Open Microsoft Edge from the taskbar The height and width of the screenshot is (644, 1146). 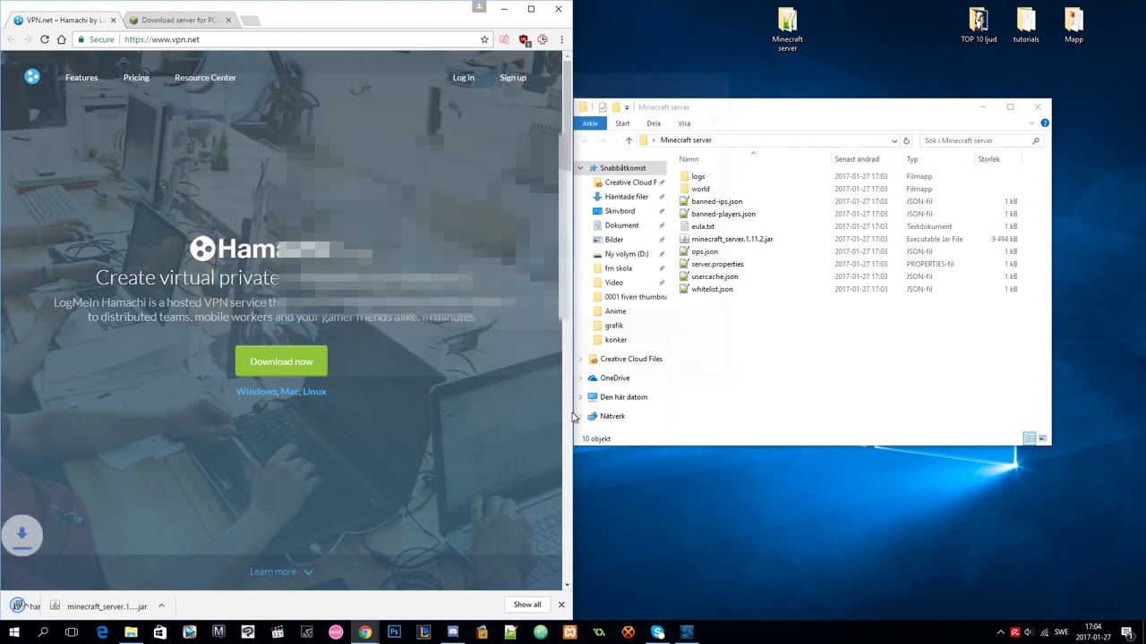click(102, 632)
